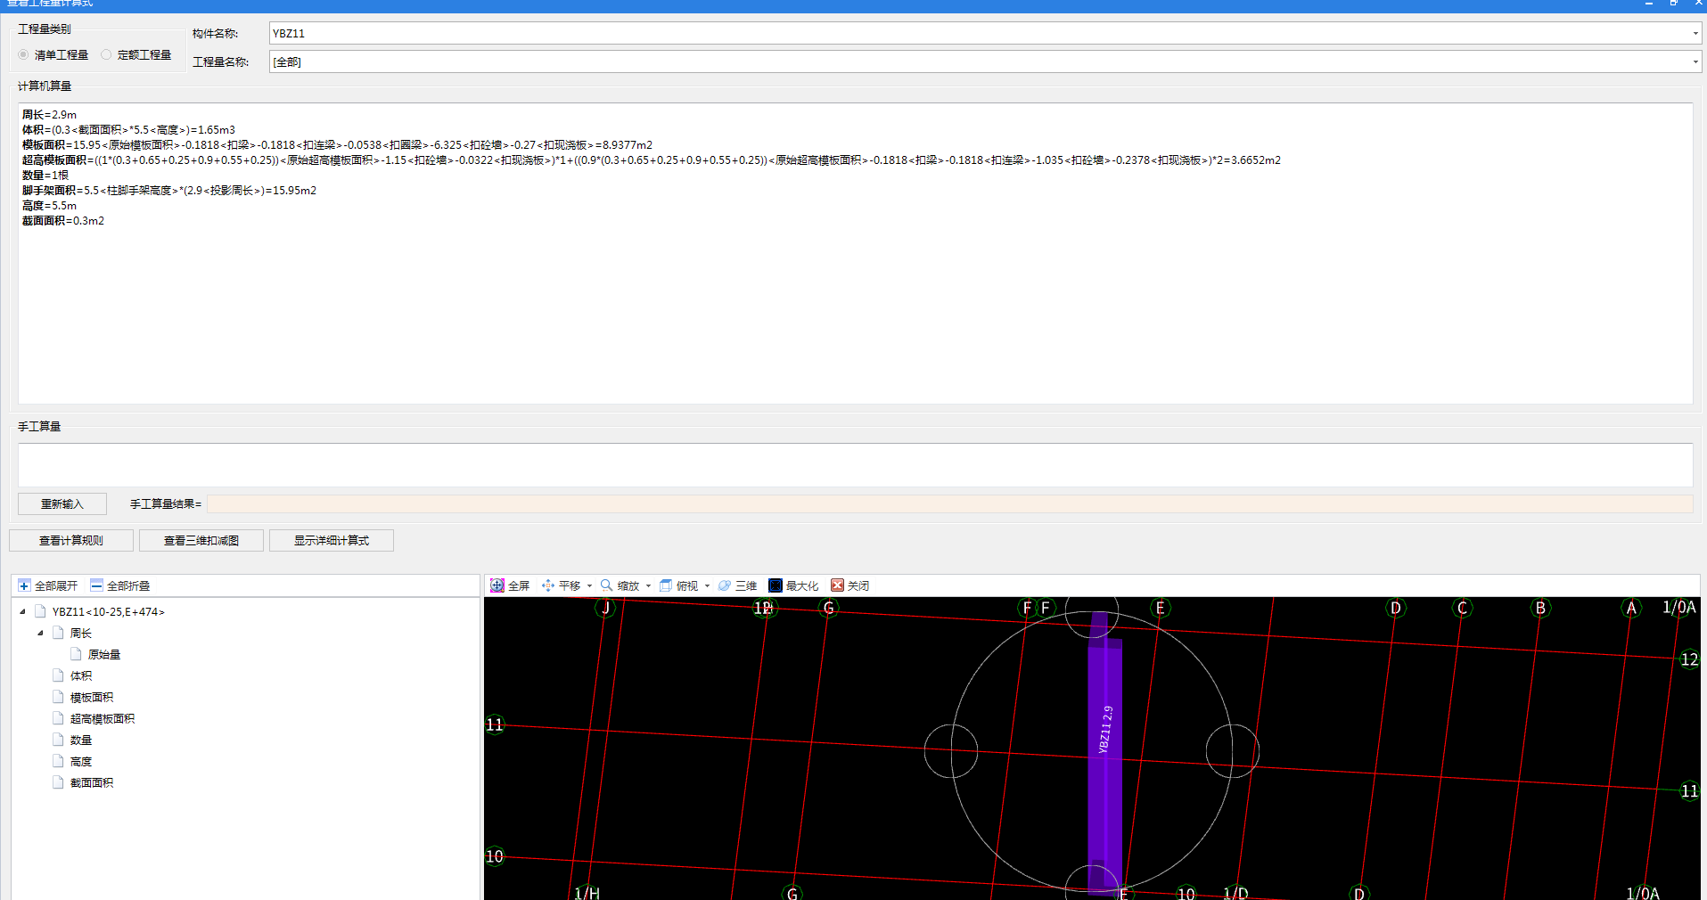1707x900 pixels.
Task: Click 最大化 to maximize the viewport
Action: pyautogui.click(x=793, y=585)
